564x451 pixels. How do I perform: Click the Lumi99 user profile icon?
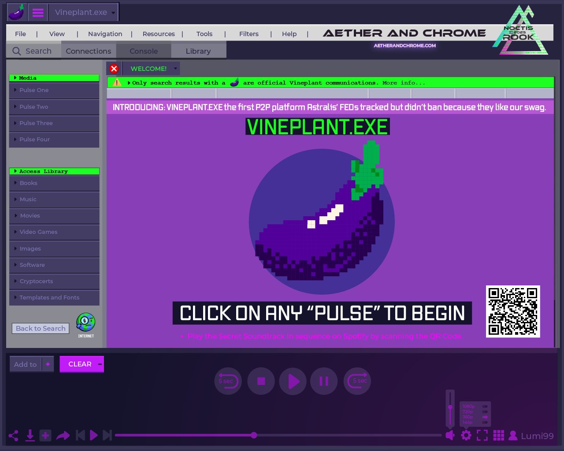pyautogui.click(x=513, y=436)
